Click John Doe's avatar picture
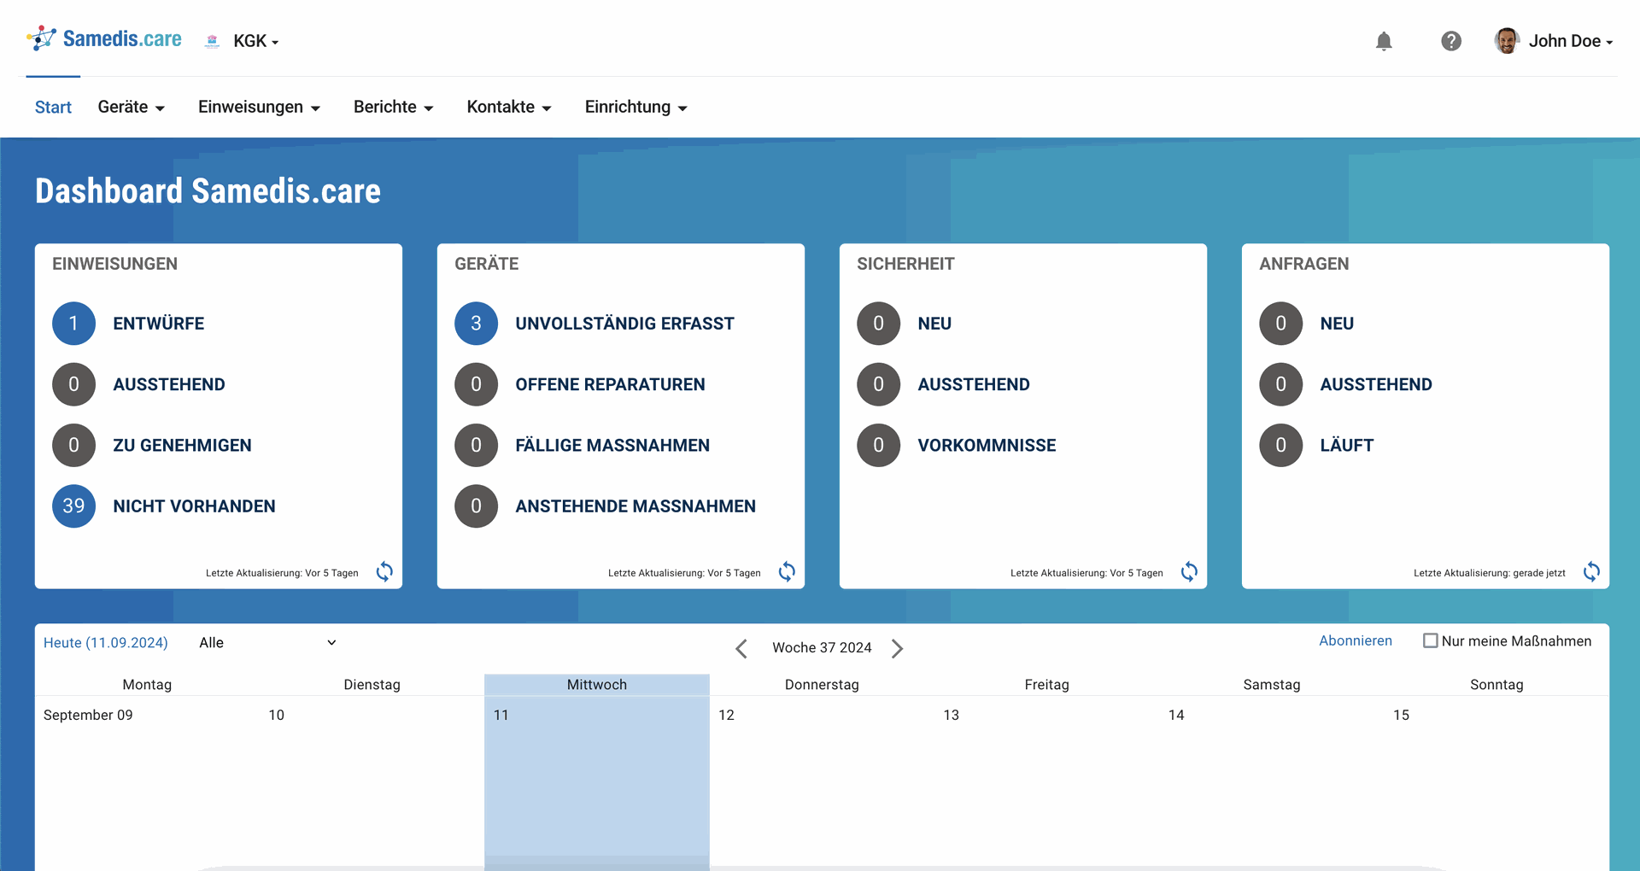The width and height of the screenshot is (1640, 871). [1507, 40]
